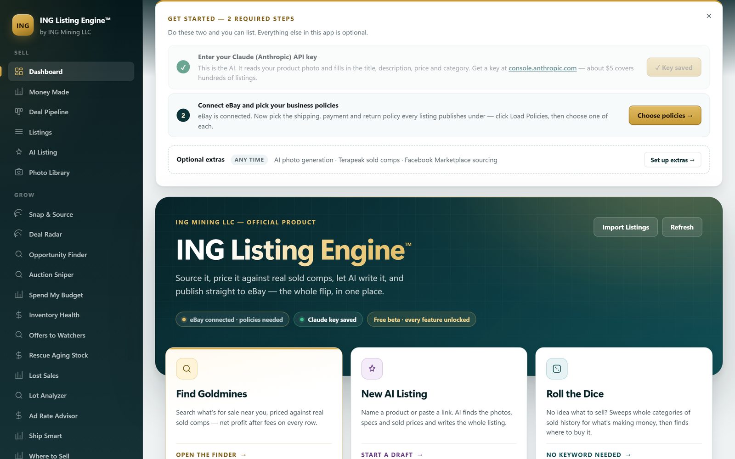Click the Find Goldmines card title

coord(211,393)
